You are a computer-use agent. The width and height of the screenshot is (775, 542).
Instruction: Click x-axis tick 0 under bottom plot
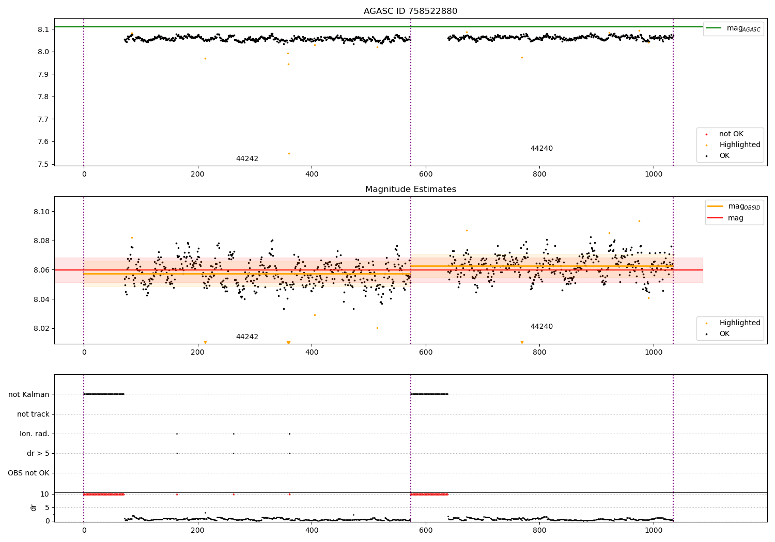pyautogui.click(x=84, y=530)
